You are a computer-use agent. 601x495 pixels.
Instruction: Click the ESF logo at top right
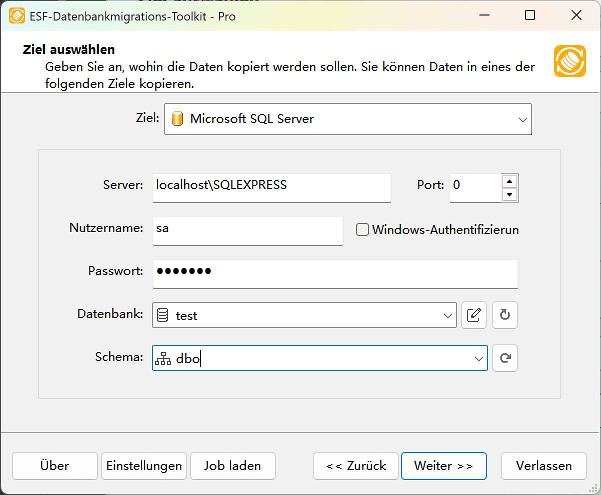[x=569, y=62]
